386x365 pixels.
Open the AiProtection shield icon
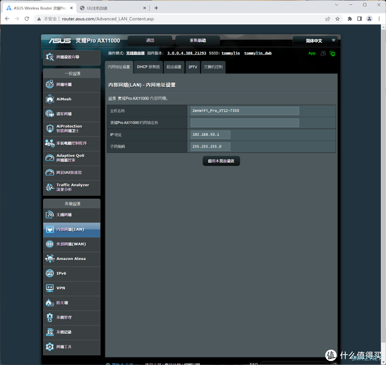click(x=50, y=128)
